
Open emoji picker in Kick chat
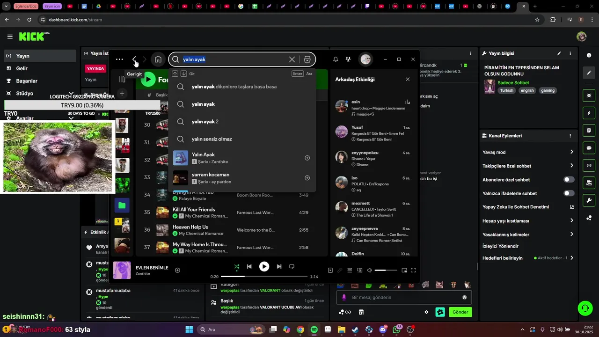(x=464, y=297)
